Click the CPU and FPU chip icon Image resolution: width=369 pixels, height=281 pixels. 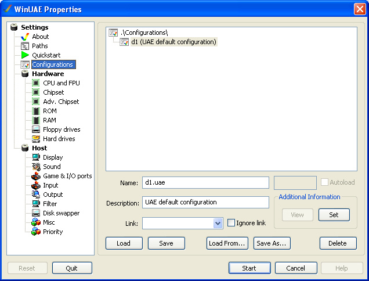point(36,83)
